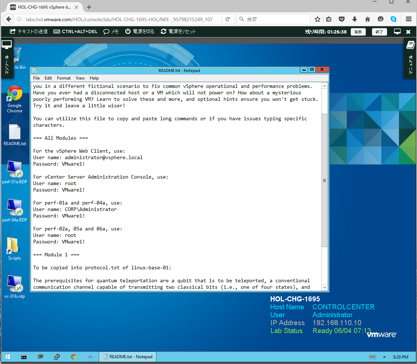Image resolution: width=417 pixels, height=364 pixels.
Task: Click the chat smiley icon in toolbar
Action: coord(381,19)
